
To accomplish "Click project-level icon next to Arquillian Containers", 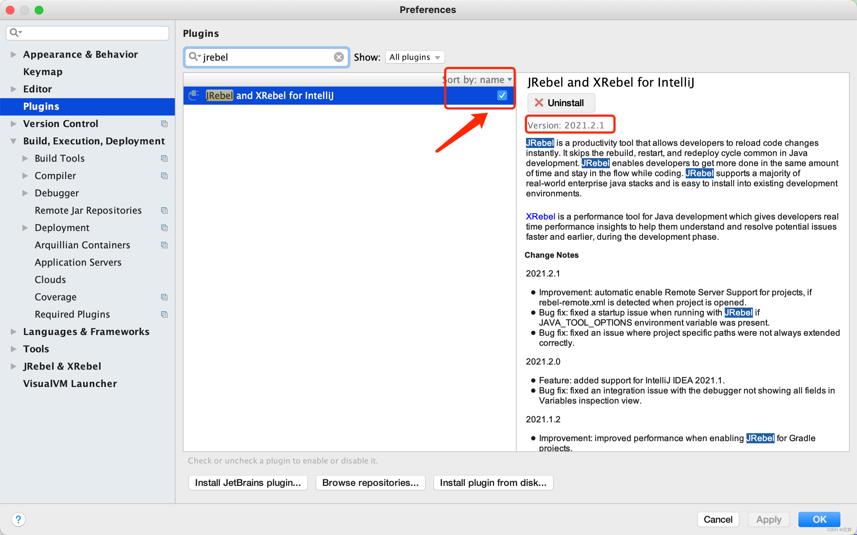I will point(164,245).
